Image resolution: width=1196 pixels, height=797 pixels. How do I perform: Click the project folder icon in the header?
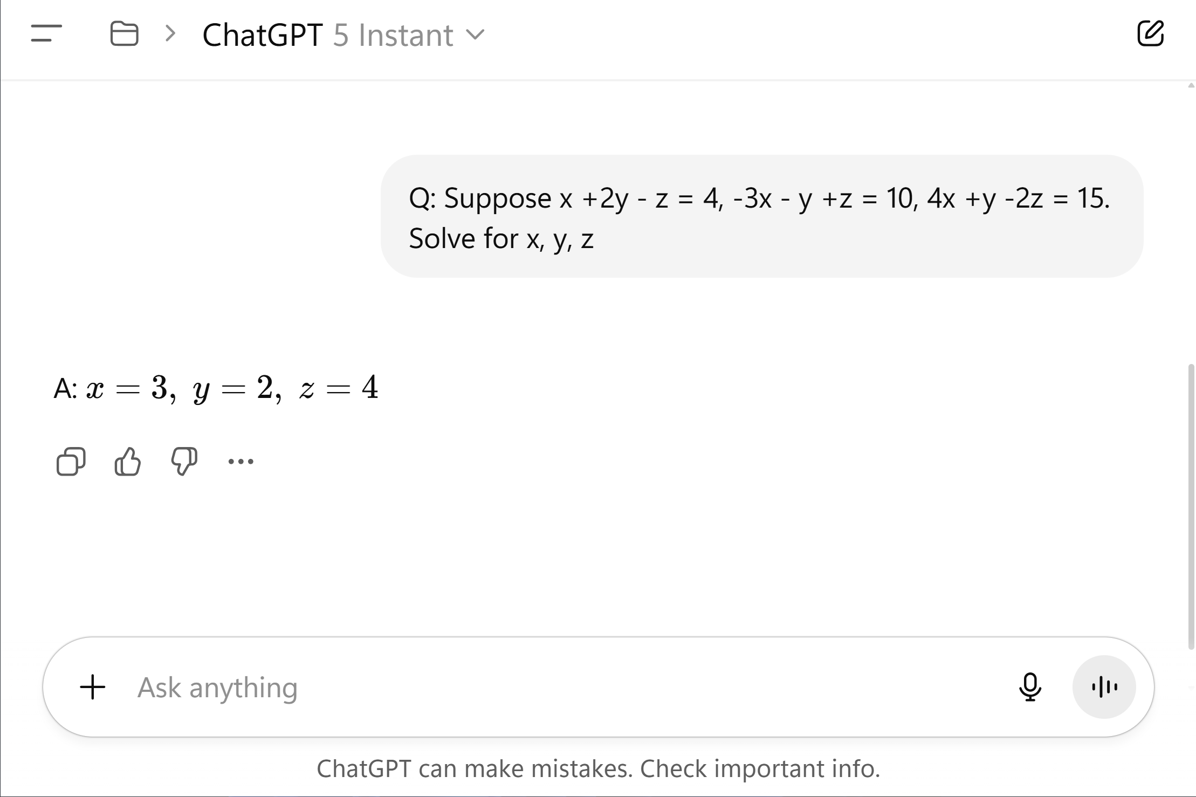(x=125, y=35)
